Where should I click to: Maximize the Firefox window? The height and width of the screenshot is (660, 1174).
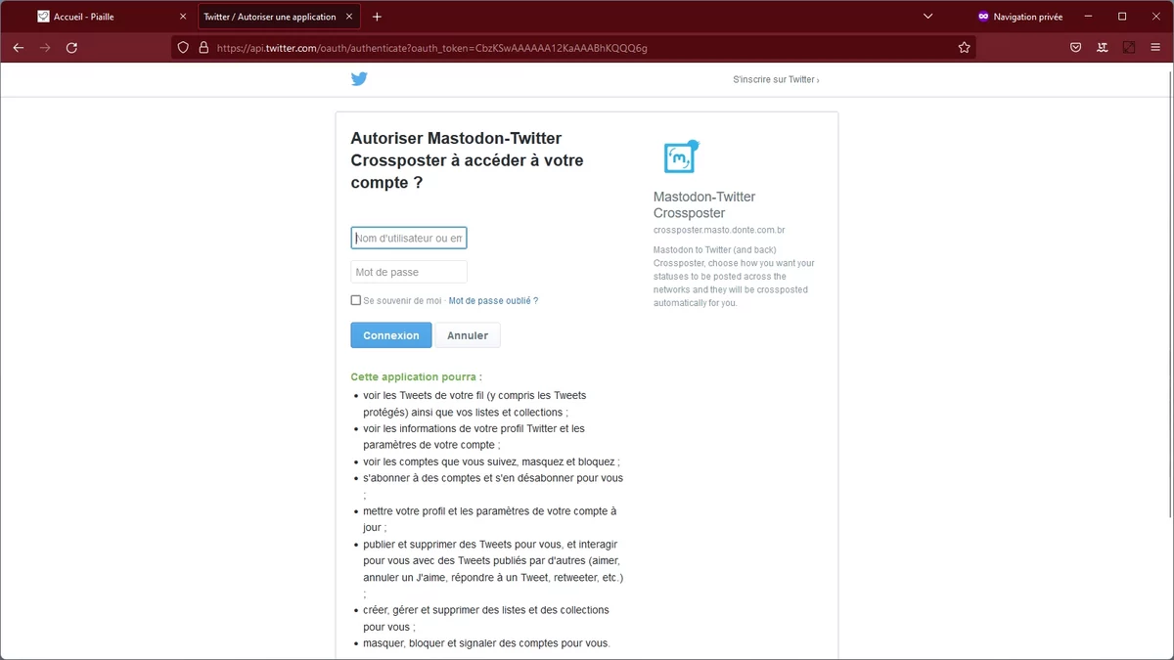point(1122,17)
